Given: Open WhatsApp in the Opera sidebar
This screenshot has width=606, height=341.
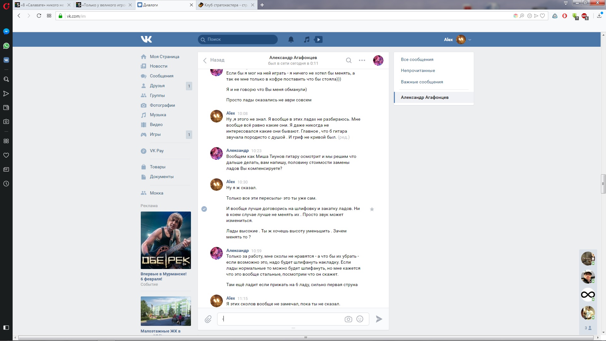Looking at the screenshot, I should point(6,46).
